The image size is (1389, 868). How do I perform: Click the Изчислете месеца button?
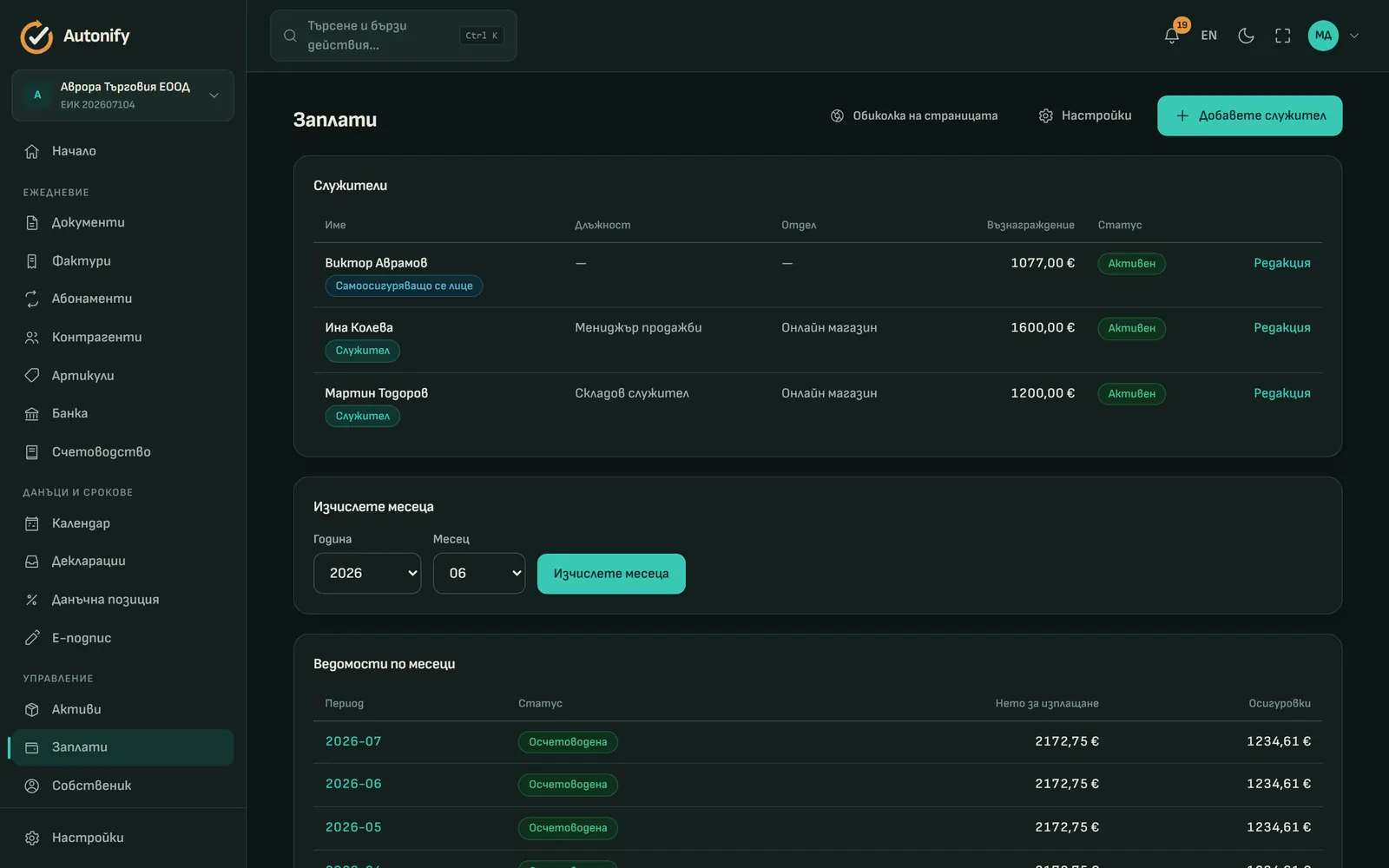611,574
